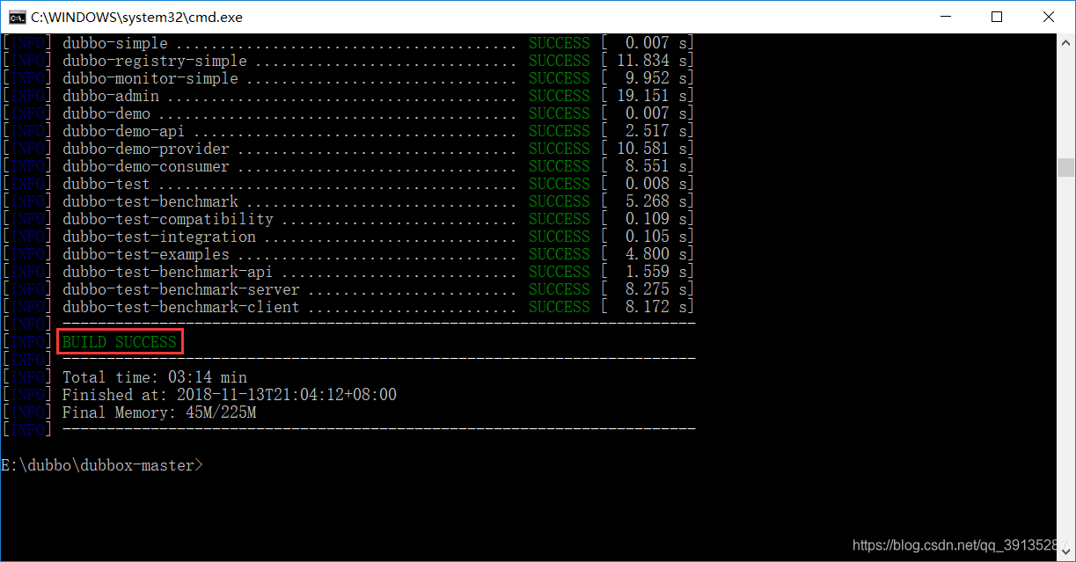Click the dubbo-demo-provider module name

146,149
